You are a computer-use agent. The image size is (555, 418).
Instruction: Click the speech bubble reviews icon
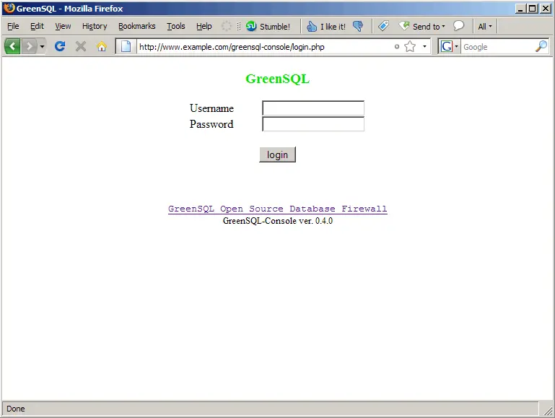pyautogui.click(x=459, y=26)
